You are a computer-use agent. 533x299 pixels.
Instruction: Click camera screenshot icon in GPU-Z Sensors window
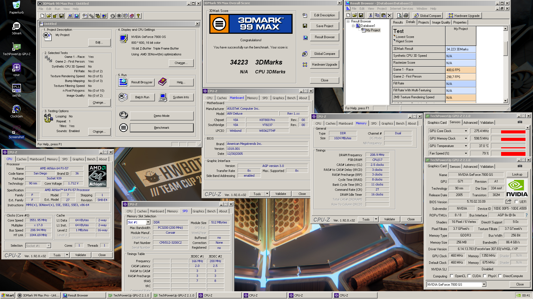(520, 122)
